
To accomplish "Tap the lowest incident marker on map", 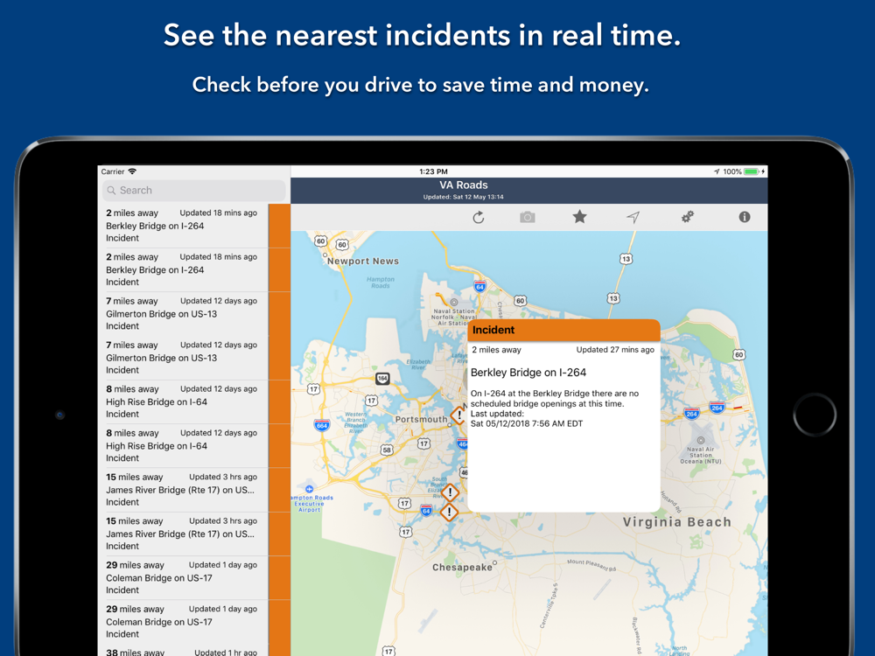I will pyautogui.click(x=449, y=512).
